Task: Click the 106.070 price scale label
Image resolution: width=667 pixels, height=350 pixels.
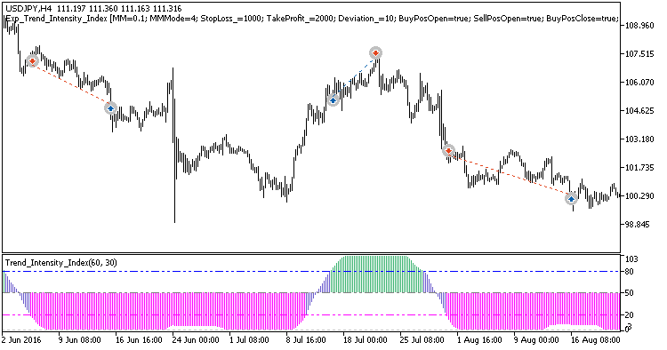Action: coord(639,83)
